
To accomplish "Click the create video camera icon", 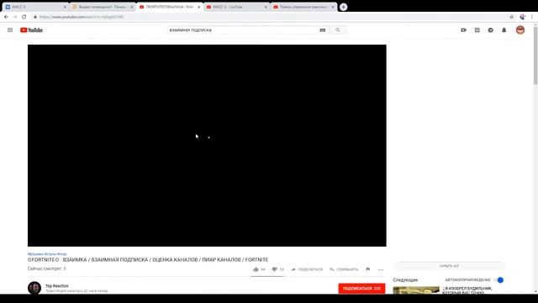I will pyautogui.click(x=463, y=30).
